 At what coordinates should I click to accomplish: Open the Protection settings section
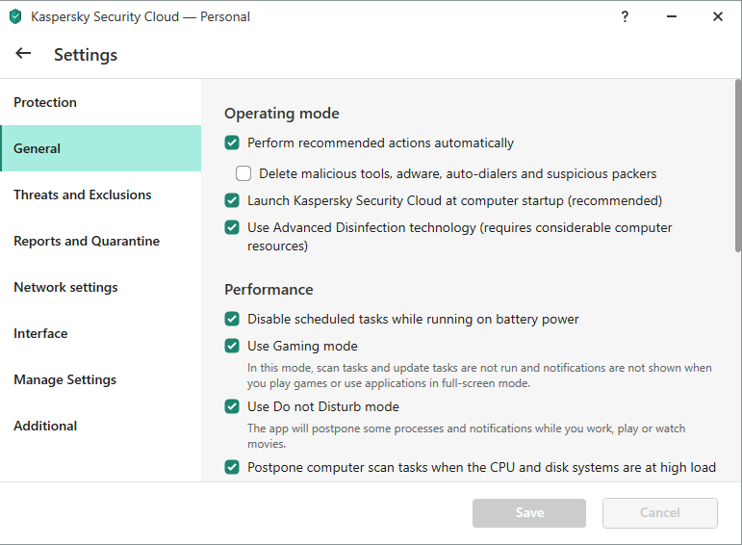(x=45, y=102)
